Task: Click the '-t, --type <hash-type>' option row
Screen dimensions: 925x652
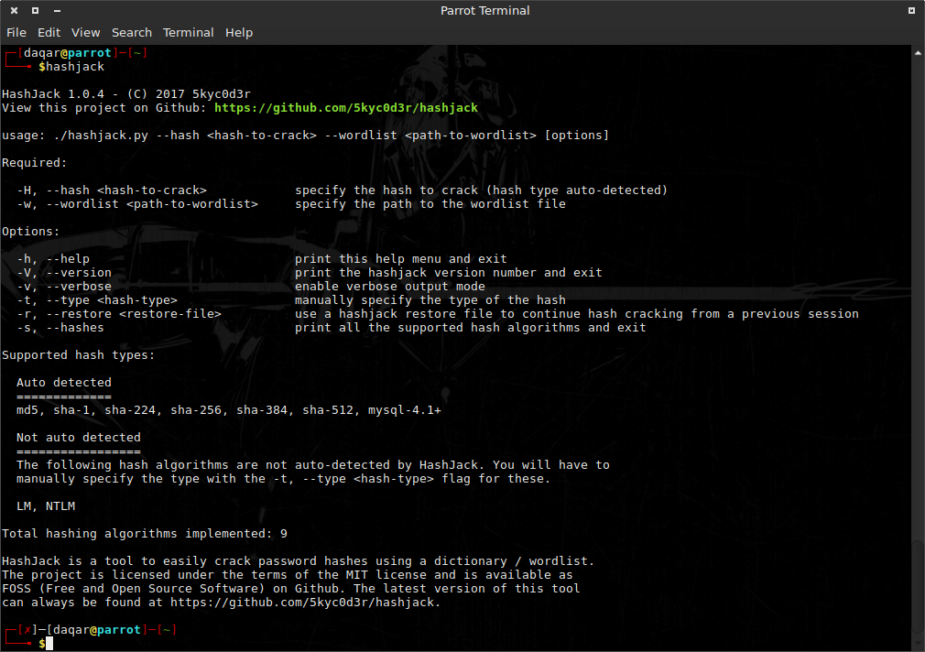Action: (97, 300)
